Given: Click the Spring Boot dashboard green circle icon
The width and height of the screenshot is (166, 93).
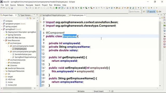Looking at the screenshot, I should (x=57, y=8).
